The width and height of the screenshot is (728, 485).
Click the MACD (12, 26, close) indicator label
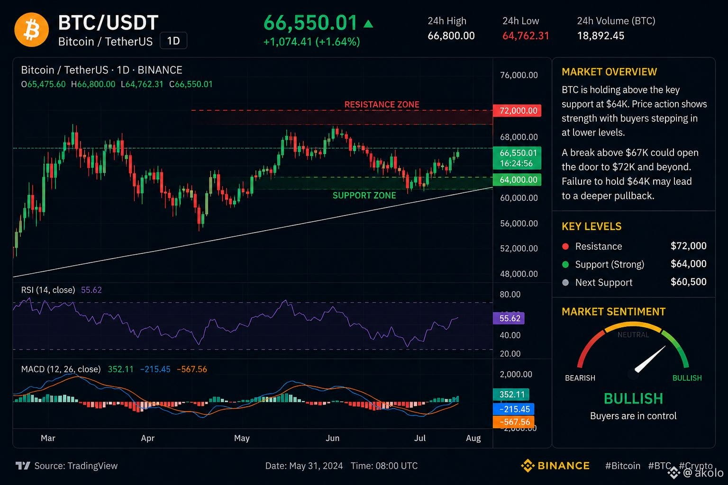pos(61,369)
